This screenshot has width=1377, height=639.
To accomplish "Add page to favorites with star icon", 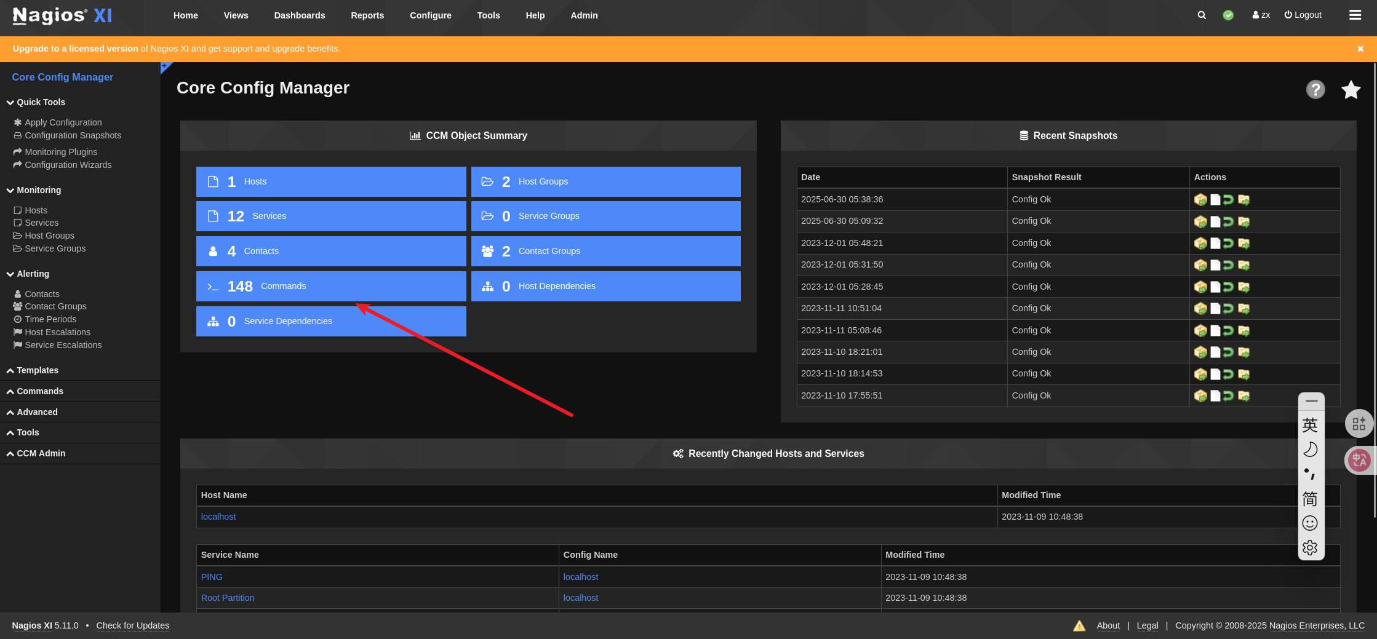I will tap(1351, 90).
